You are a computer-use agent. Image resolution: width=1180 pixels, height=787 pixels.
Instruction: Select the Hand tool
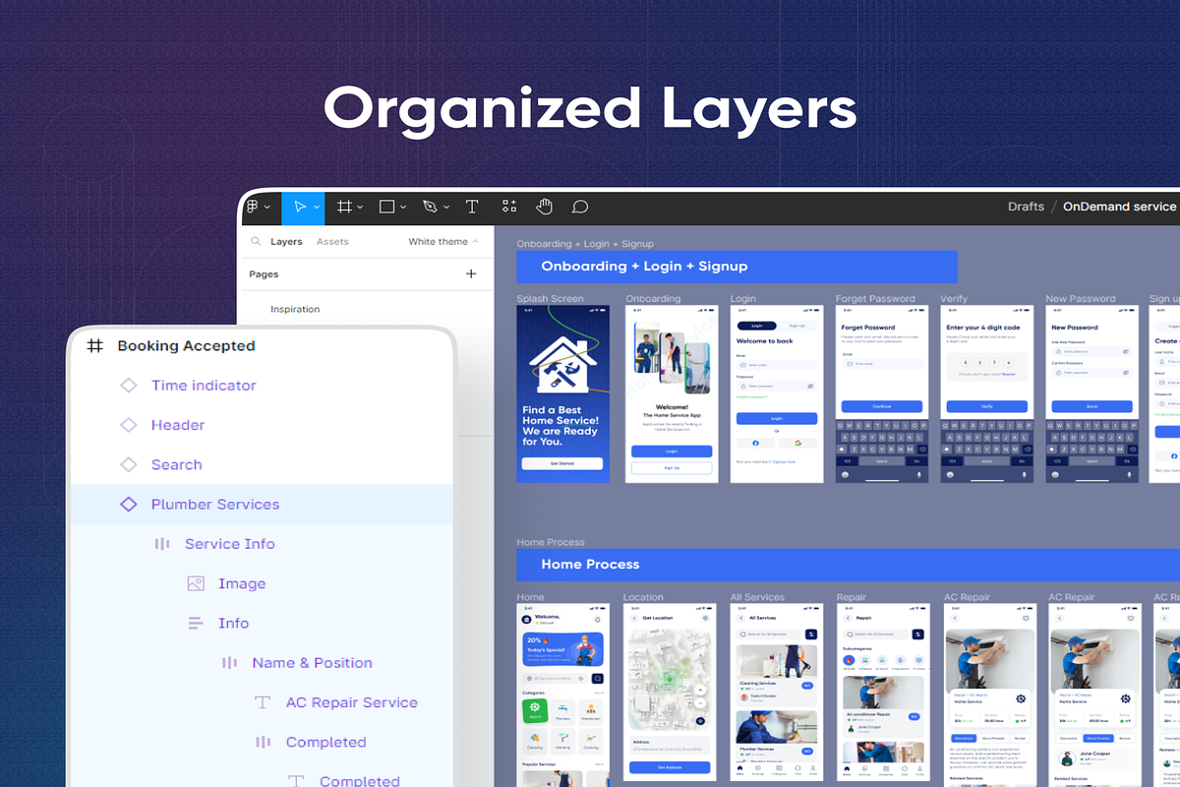pos(544,207)
